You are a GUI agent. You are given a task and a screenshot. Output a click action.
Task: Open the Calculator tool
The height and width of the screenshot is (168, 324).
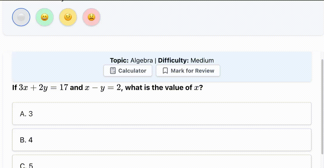pos(132,71)
